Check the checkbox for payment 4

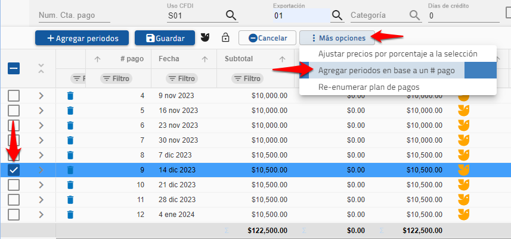14,96
